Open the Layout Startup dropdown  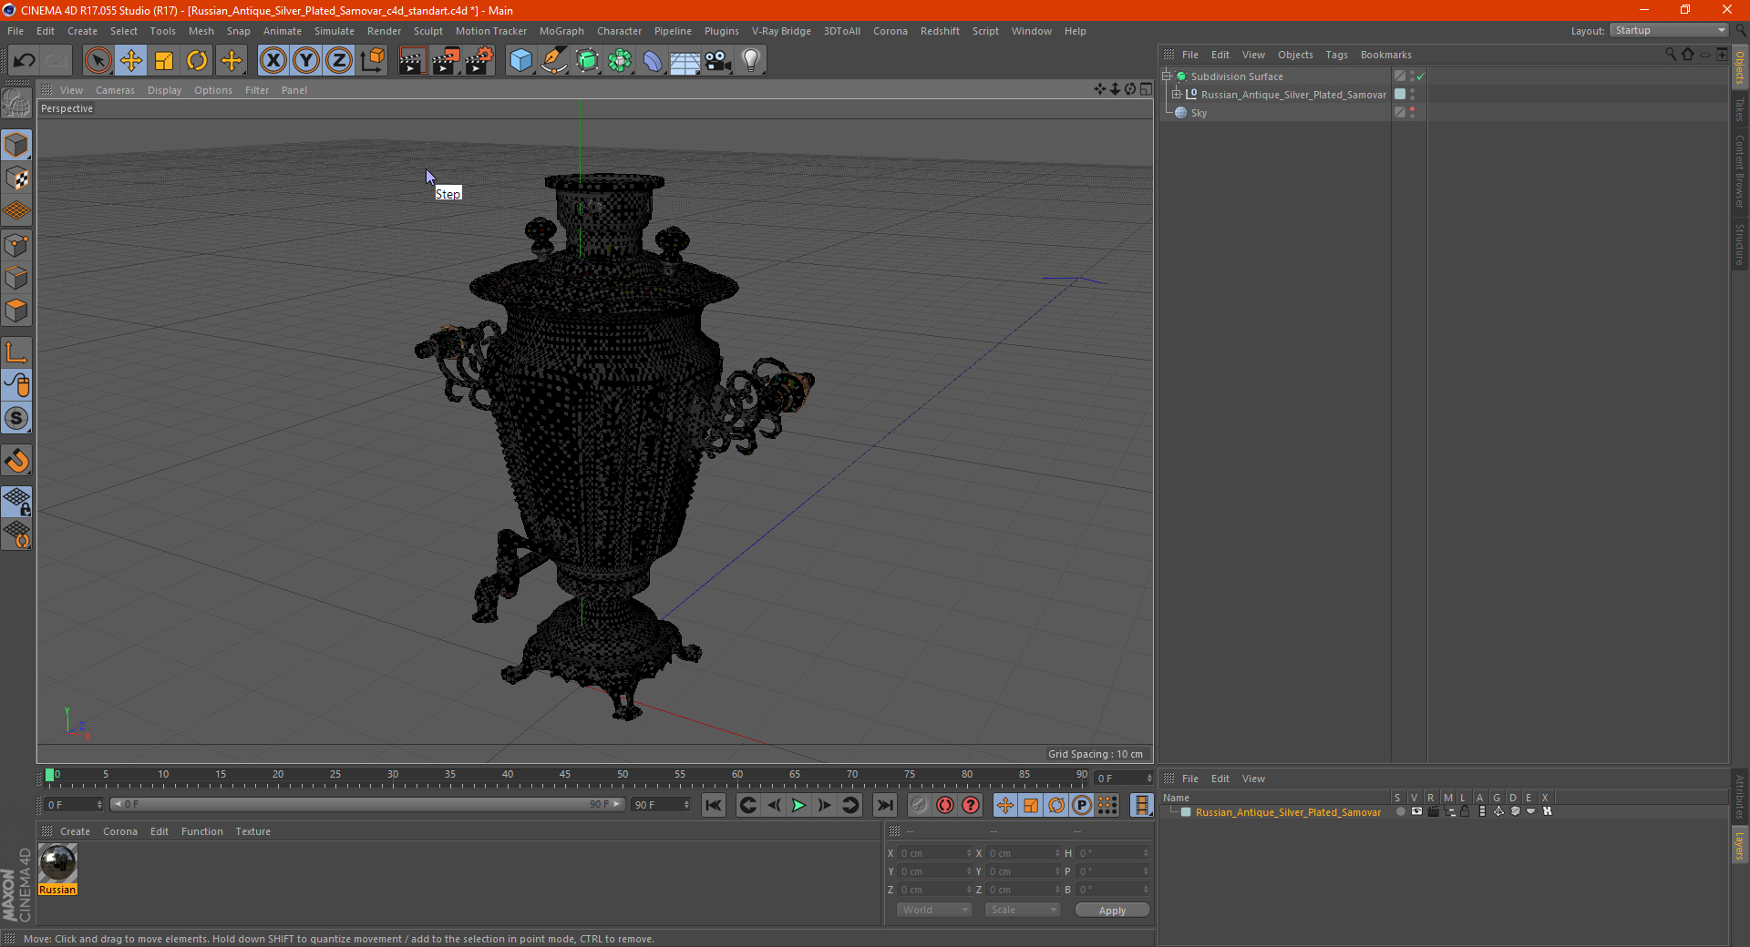[1670, 30]
